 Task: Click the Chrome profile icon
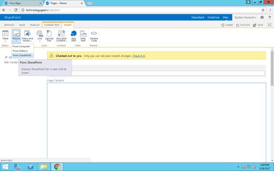tap(248, 2)
